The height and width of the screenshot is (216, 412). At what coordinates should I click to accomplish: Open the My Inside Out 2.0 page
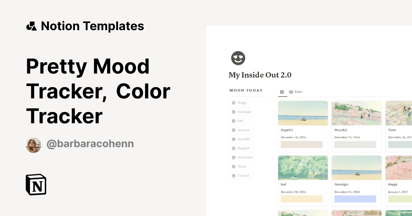pyautogui.click(x=260, y=75)
